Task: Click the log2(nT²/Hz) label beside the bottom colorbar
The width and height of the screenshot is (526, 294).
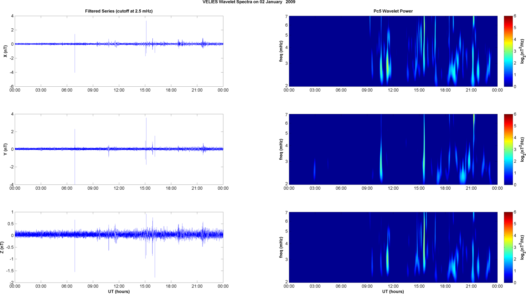Action: pyautogui.click(x=523, y=247)
